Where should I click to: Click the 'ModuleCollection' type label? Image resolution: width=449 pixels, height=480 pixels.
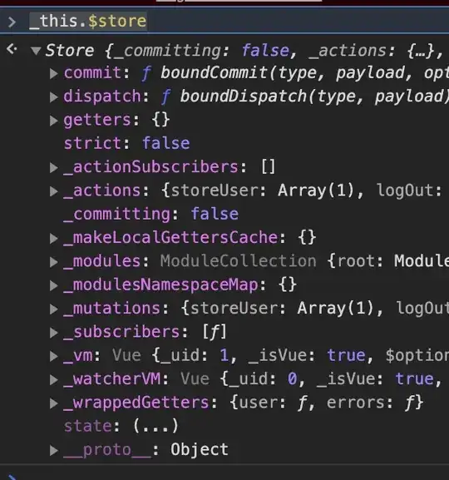(238, 261)
